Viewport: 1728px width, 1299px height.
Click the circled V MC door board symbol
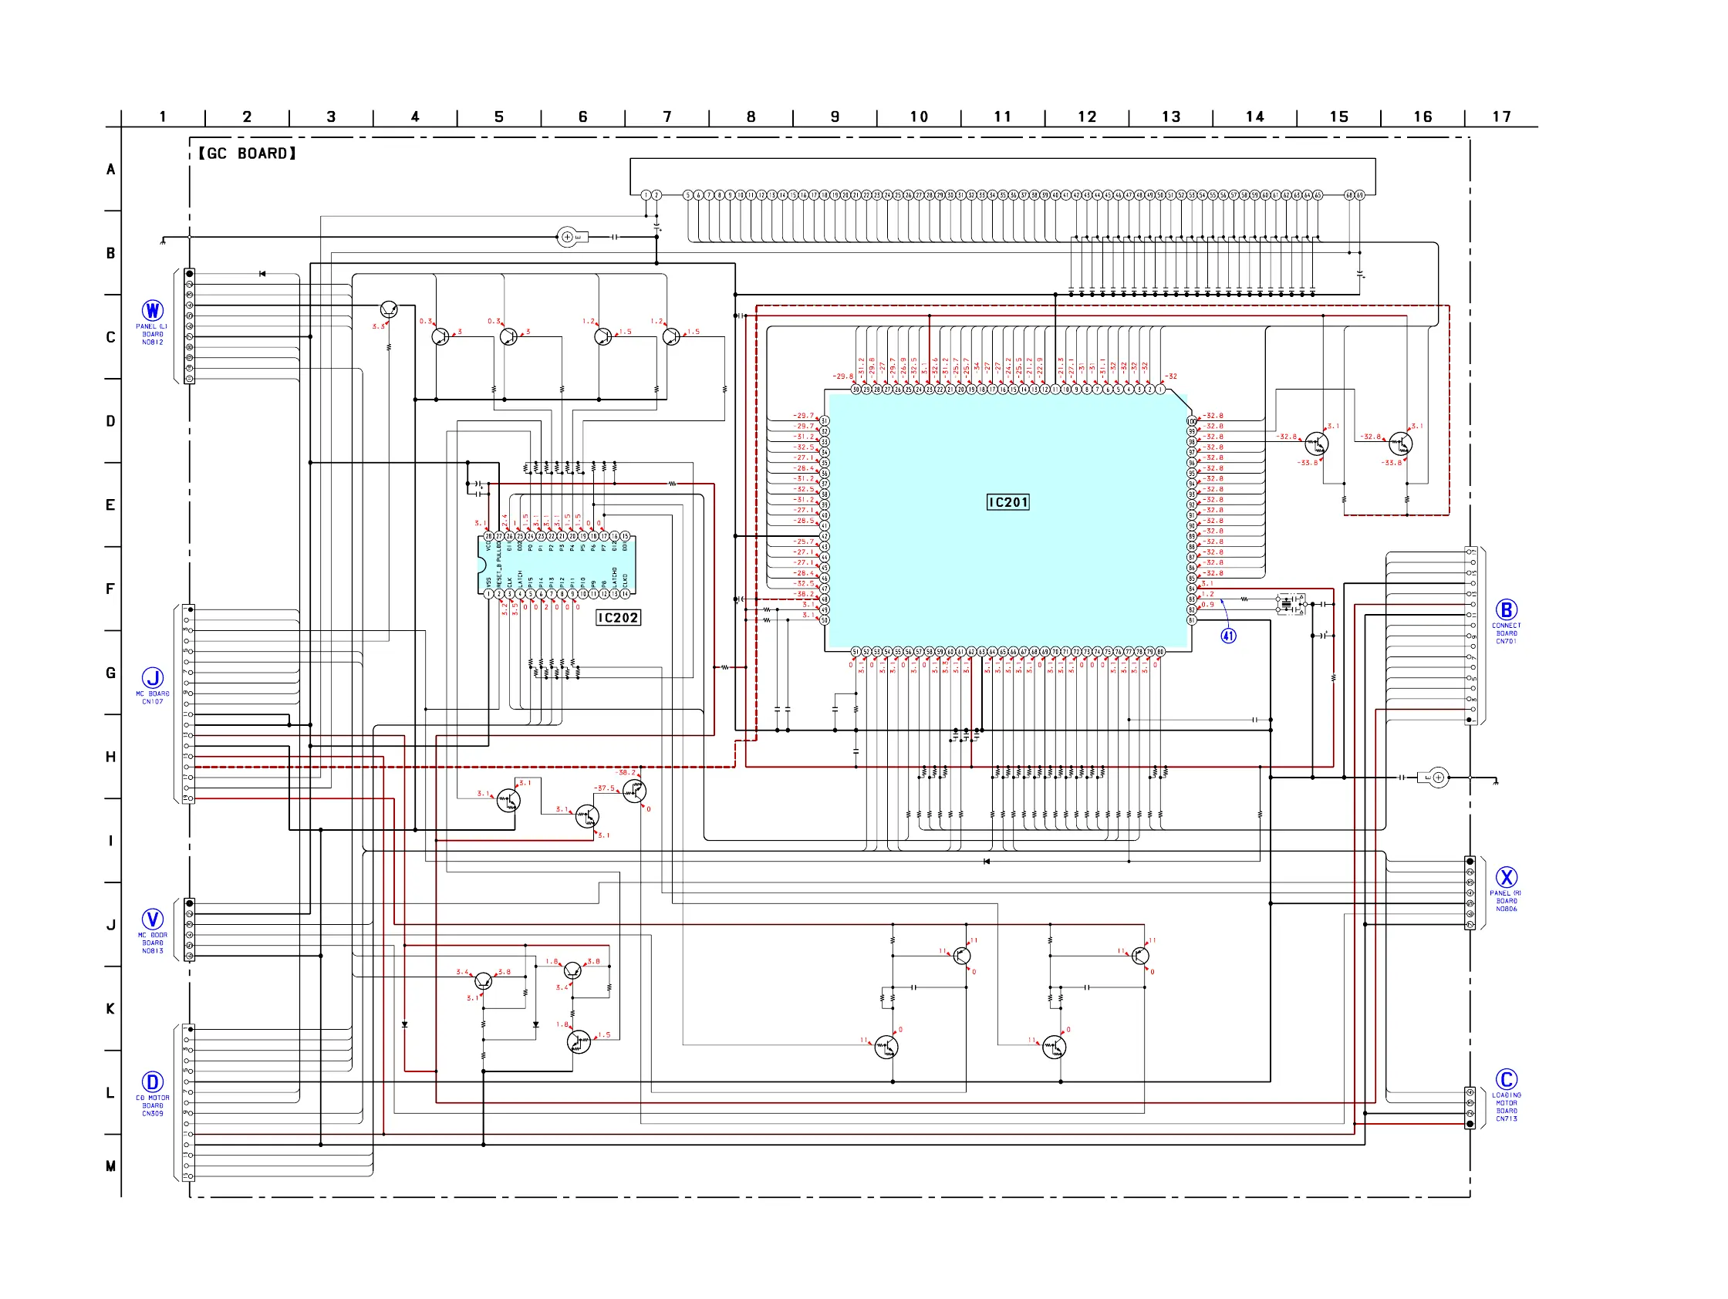click(152, 919)
